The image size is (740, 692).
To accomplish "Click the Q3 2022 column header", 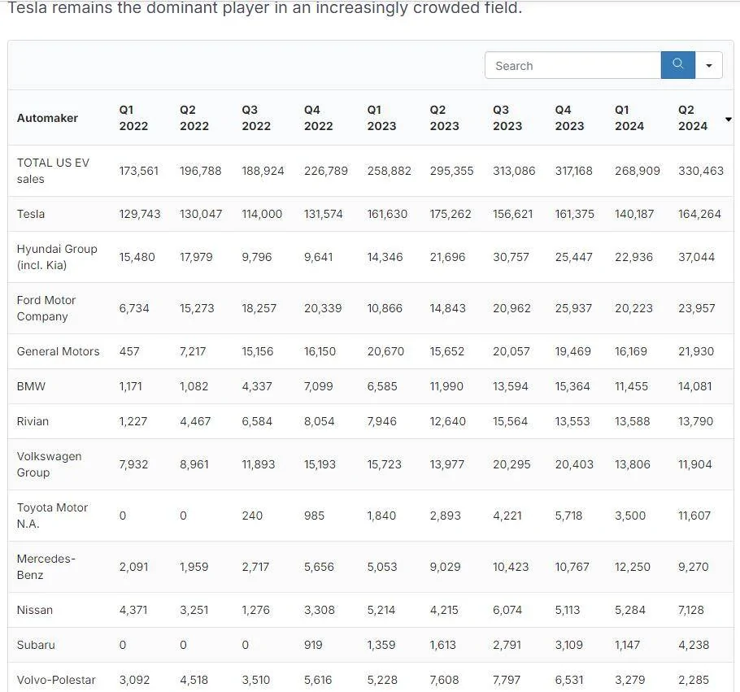I will point(256,118).
